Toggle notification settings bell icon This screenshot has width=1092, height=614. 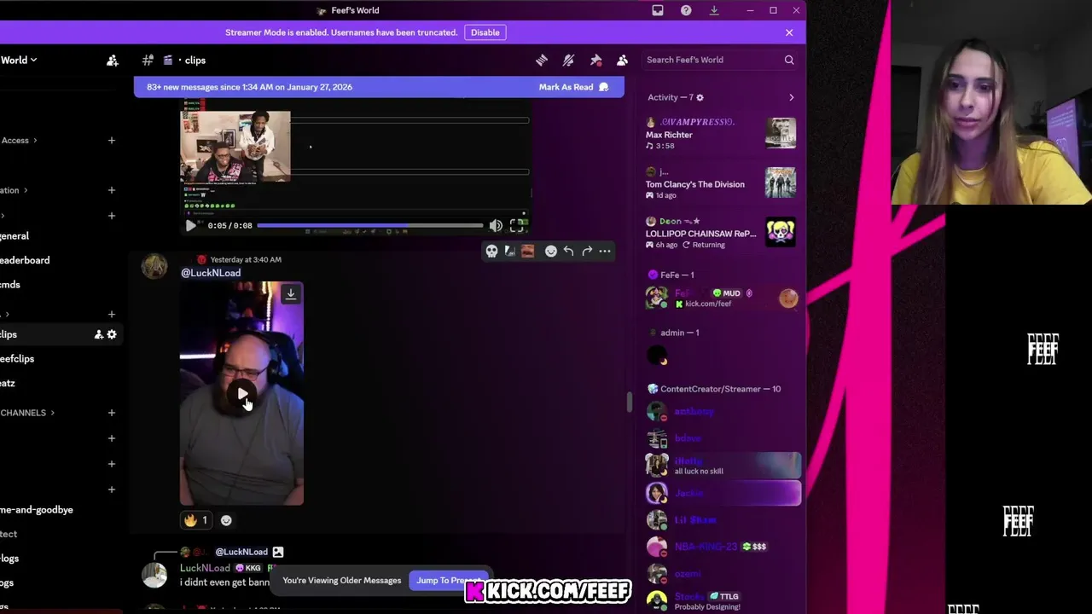click(568, 60)
